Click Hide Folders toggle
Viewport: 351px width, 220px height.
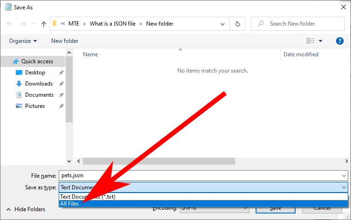click(x=26, y=209)
